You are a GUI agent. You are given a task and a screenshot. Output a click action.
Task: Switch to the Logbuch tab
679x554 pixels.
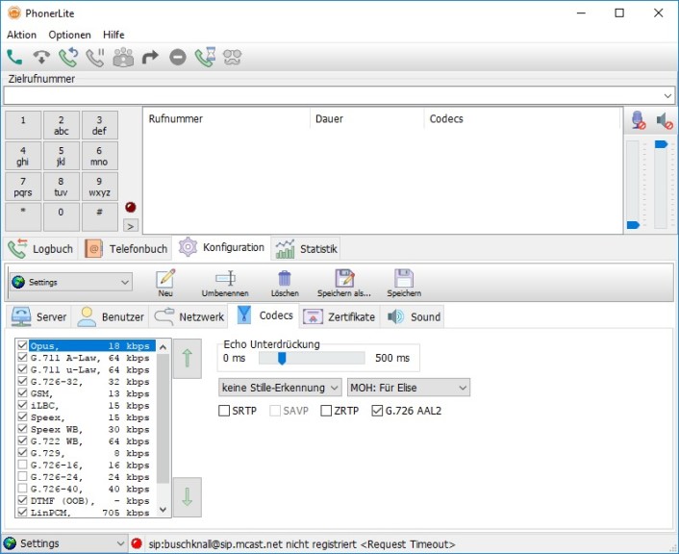[x=40, y=249]
